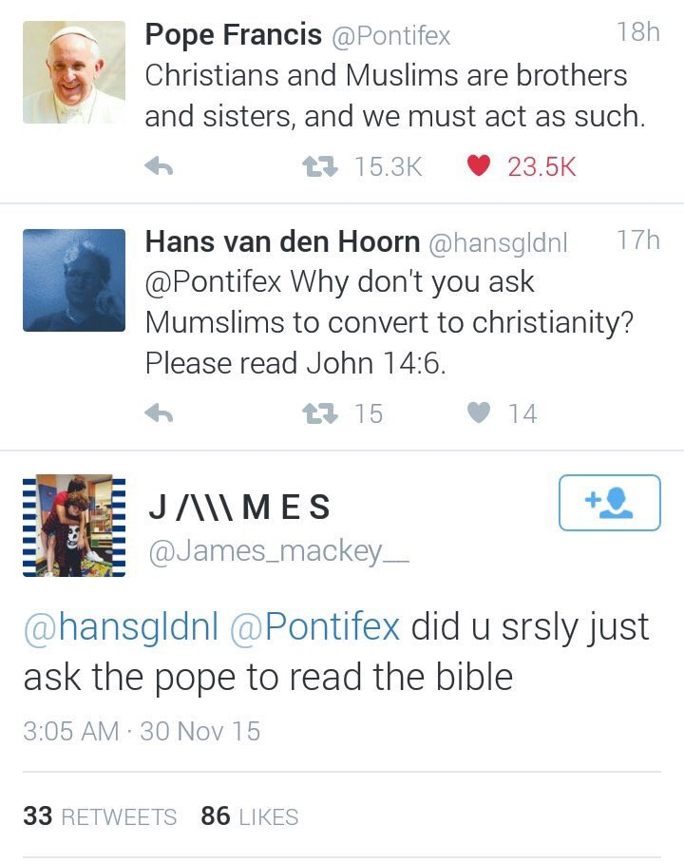Click @hansgldnl mention in James's tweet
The image size is (684, 863).
(121, 628)
